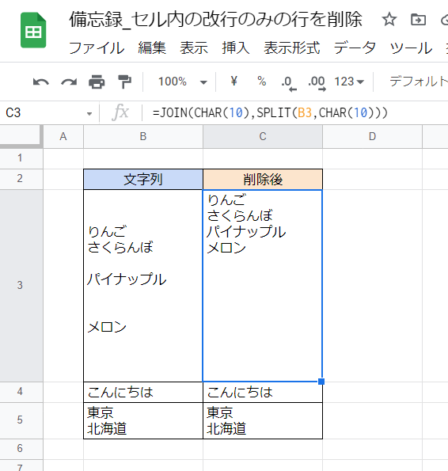Screen dimensions: 448x471
Task: Open the ファイル menu
Action: coord(97,48)
